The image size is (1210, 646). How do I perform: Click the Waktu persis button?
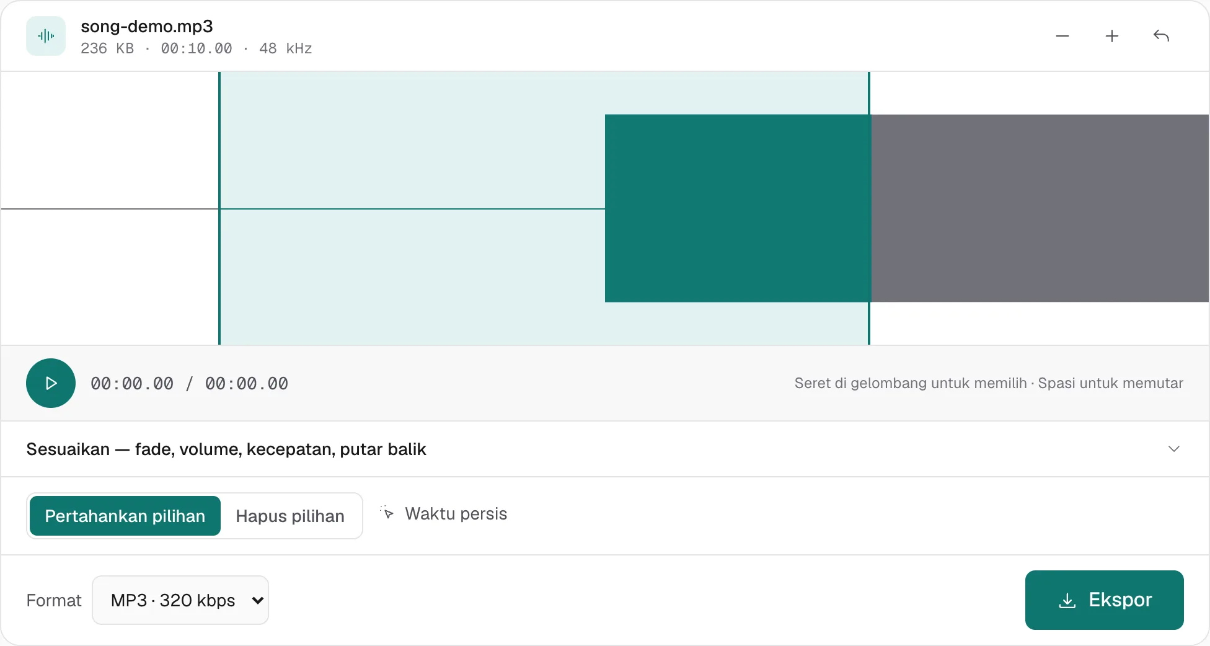pyautogui.click(x=444, y=514)
